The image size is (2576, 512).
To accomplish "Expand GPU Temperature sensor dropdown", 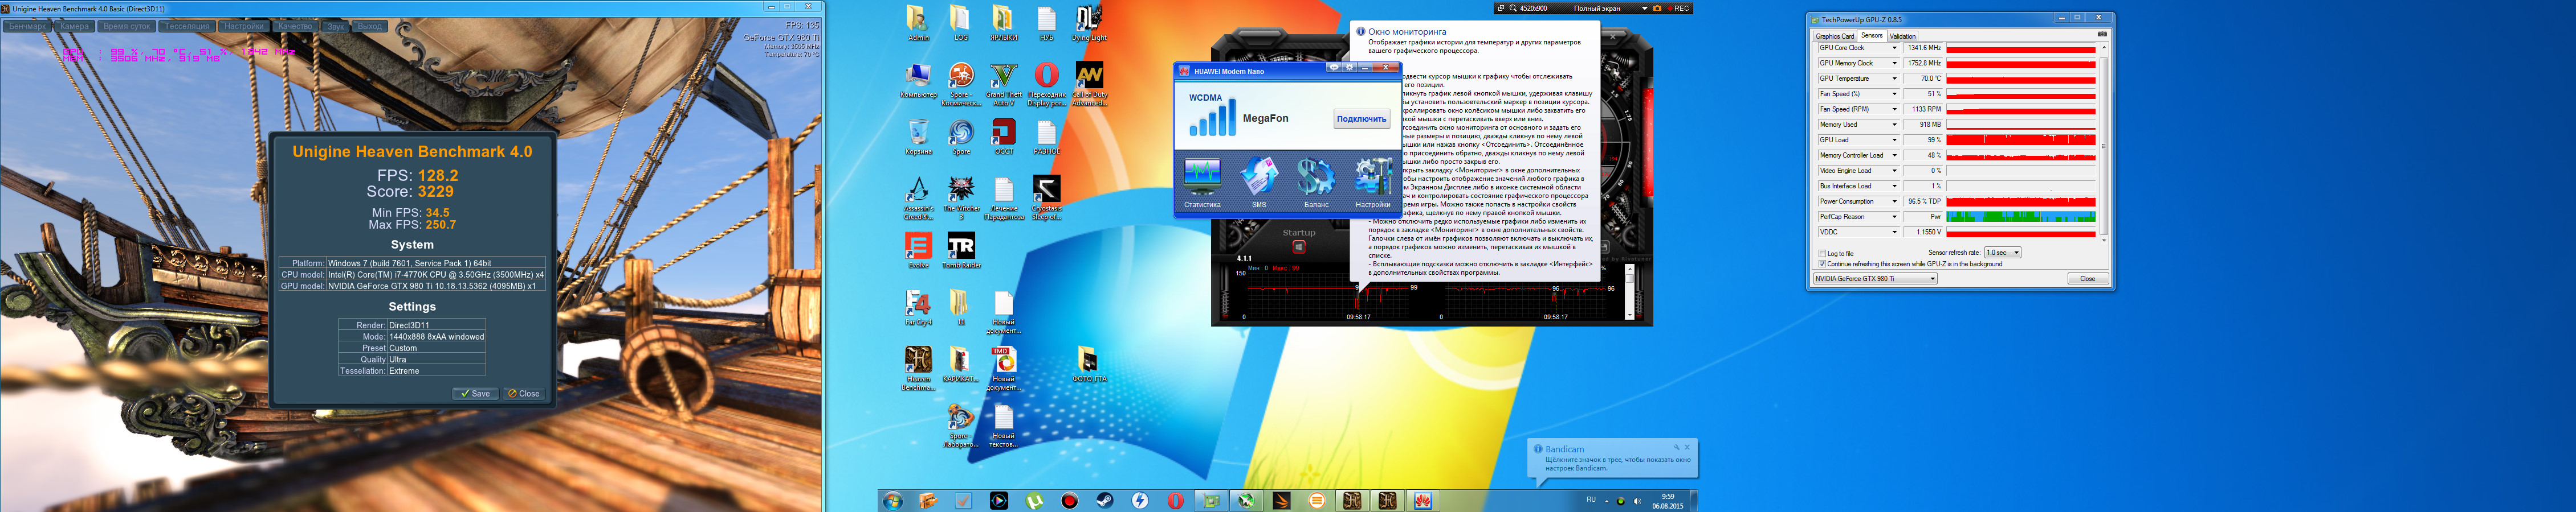I will coord(1894,79).
